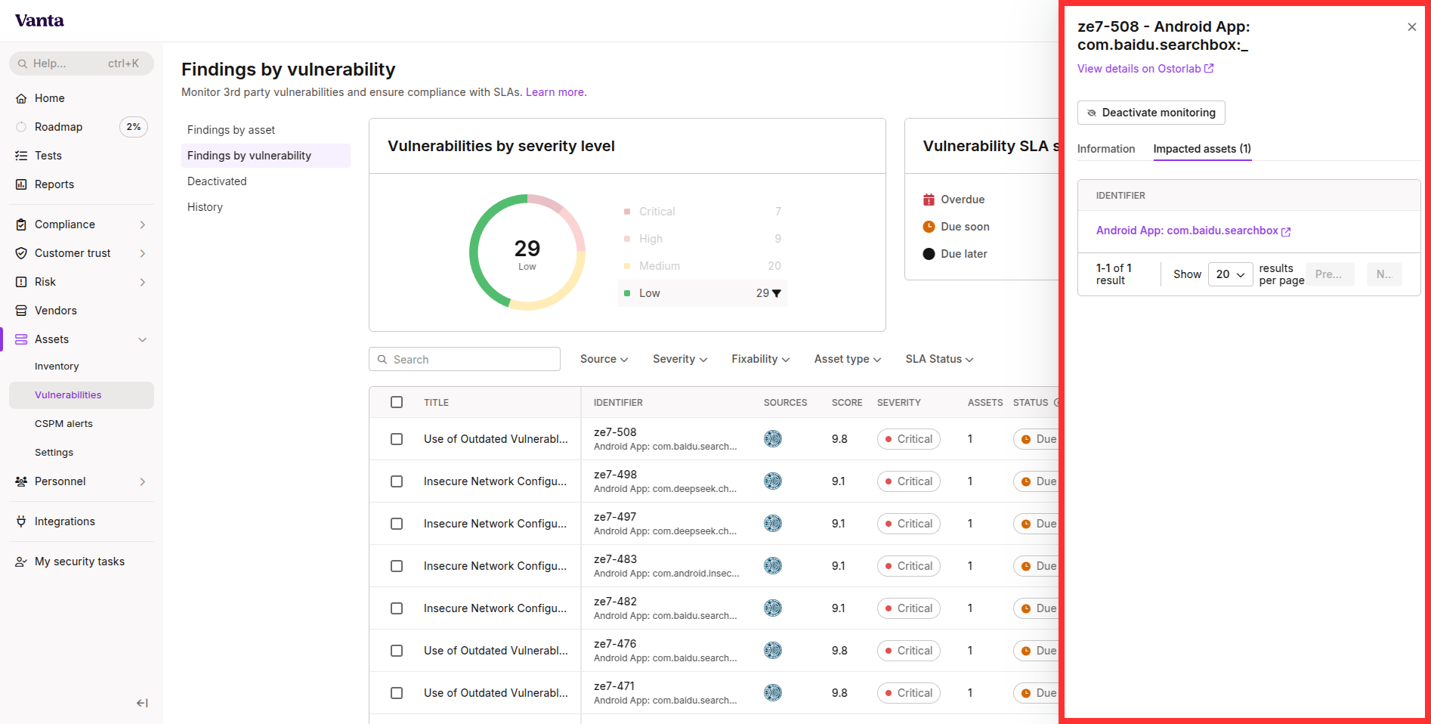Expand the Compliance menu chevron
The image size is (1431, 724).
(x=143, y=224)
